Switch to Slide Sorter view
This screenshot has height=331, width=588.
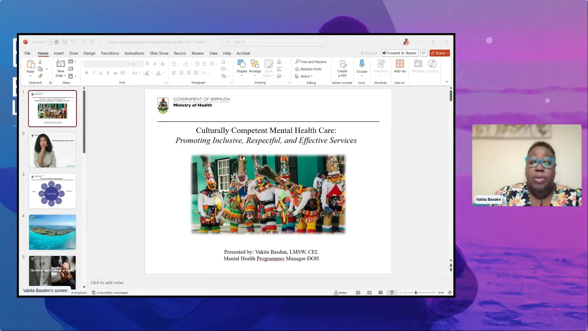369,293
